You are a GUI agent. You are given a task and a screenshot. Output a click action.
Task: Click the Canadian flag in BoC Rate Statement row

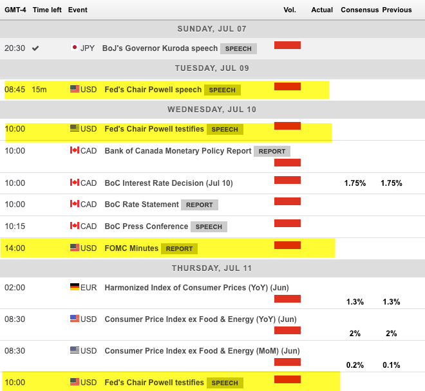pyautogui.click(x=74, y=205)
